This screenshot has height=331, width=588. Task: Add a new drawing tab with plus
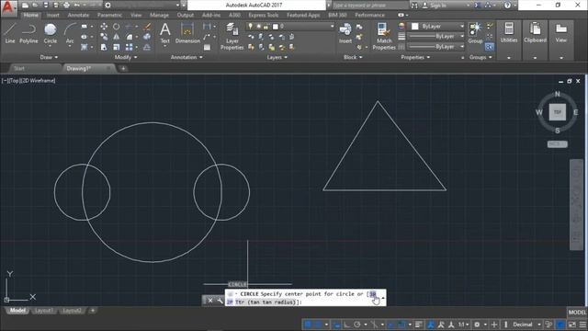123,68
